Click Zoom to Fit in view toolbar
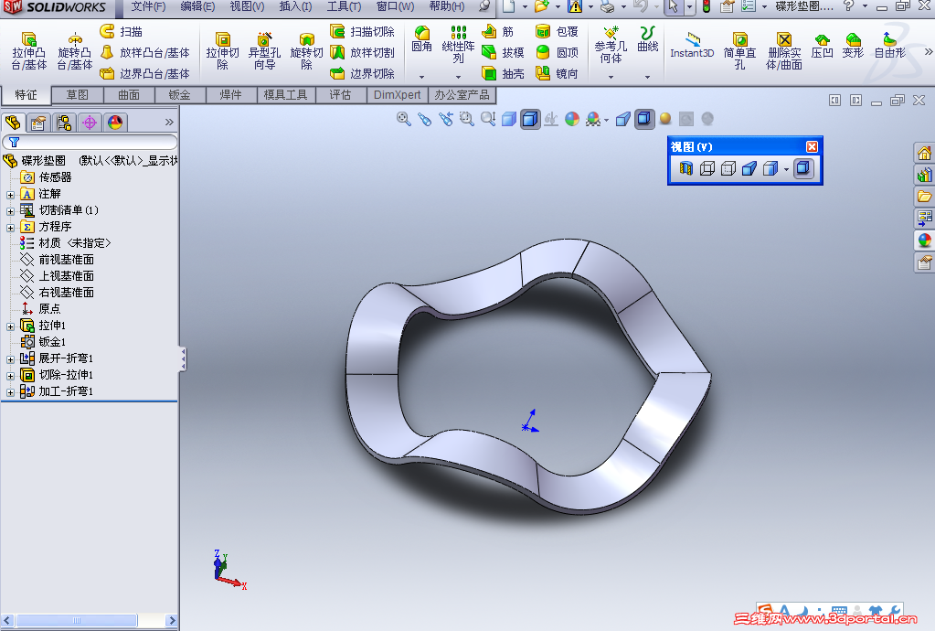 pyautogui.click(x=404, y=119)
